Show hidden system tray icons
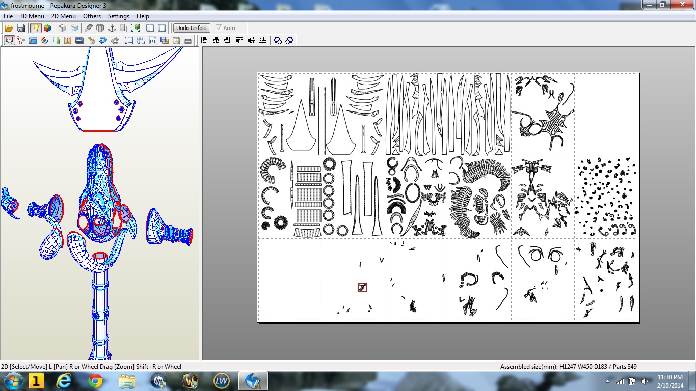696x391 pixels. coord(608,381)
